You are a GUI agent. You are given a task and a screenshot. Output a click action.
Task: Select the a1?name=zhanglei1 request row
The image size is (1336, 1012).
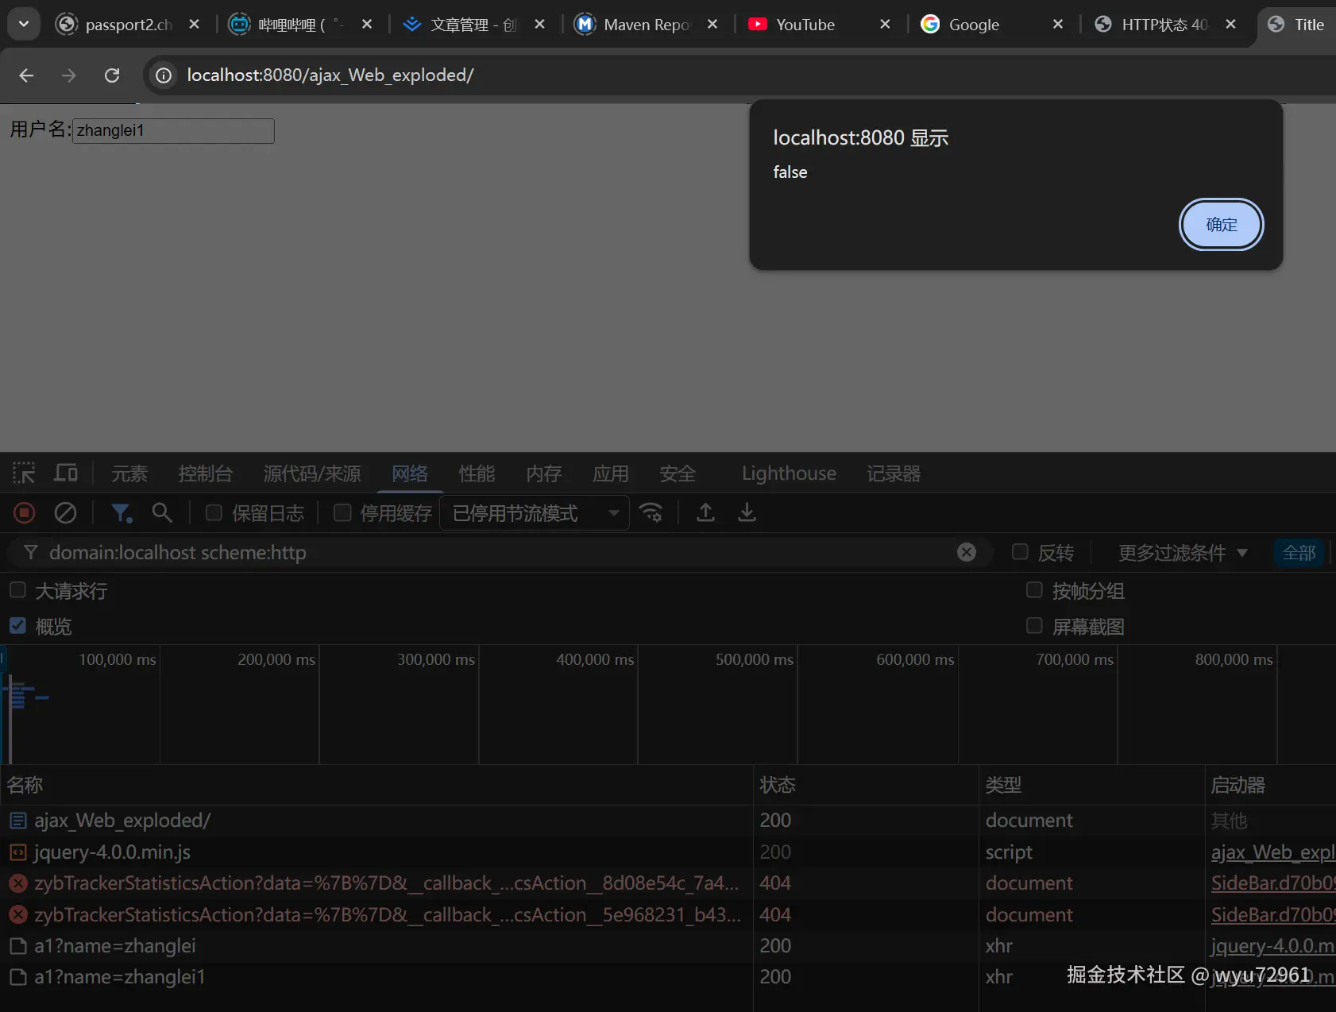[x=119, y=977]
